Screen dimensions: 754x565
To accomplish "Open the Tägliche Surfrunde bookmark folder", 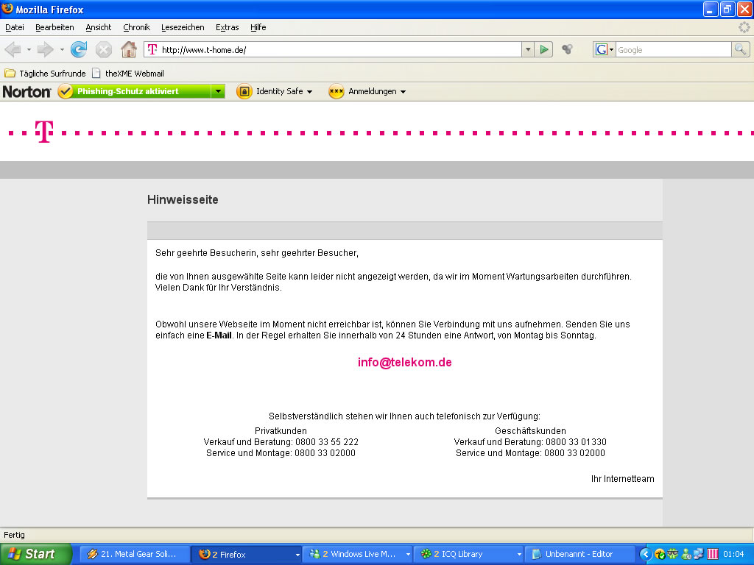I will pos(45,74).
